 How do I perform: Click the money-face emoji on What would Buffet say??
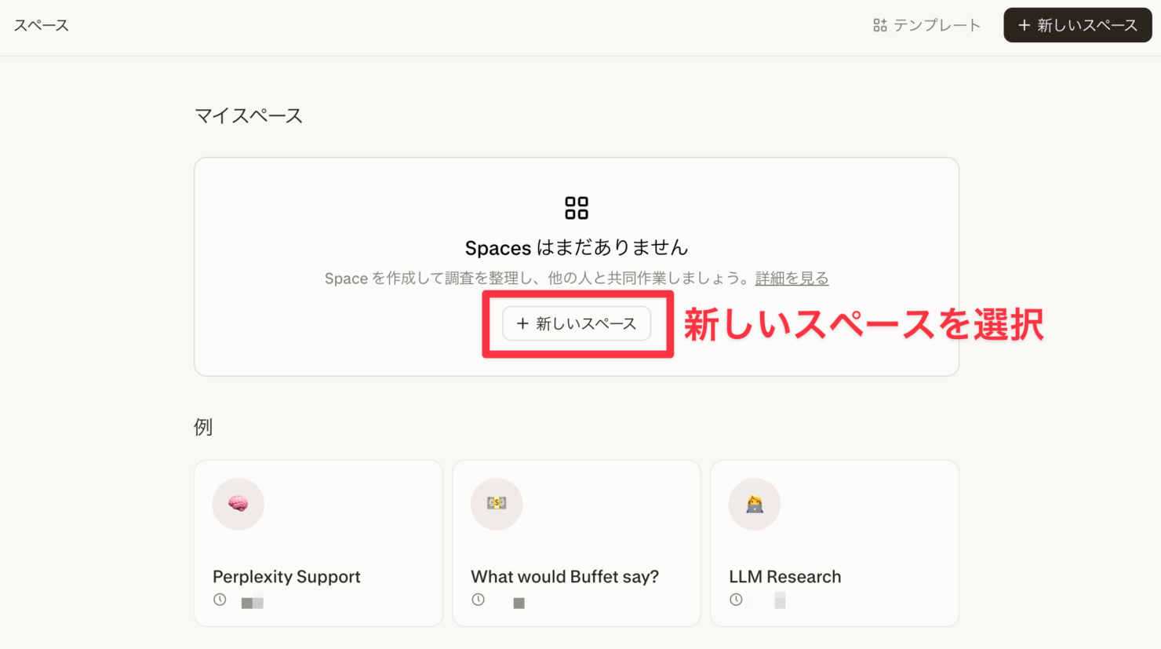pyautogui.click(x=496, y=504)
